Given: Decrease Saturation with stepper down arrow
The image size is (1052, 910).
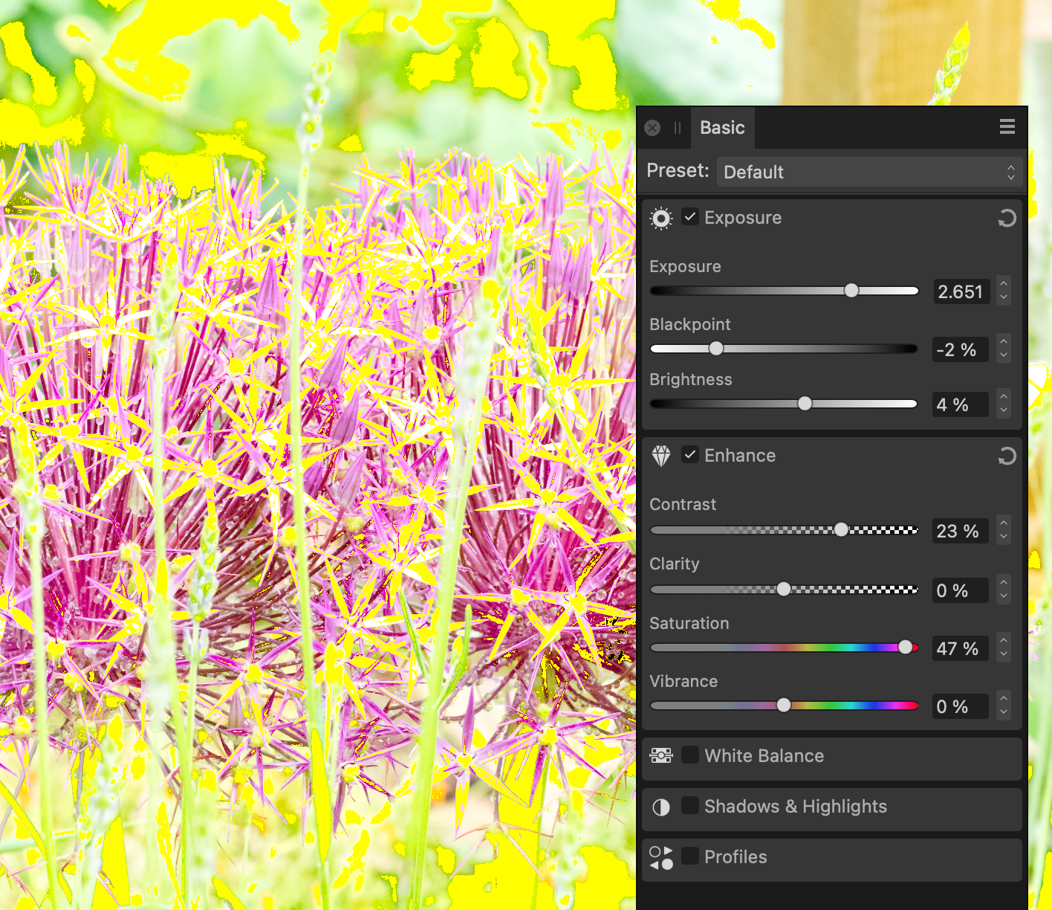Looking at the screenshot, I should pos(1004,655).
